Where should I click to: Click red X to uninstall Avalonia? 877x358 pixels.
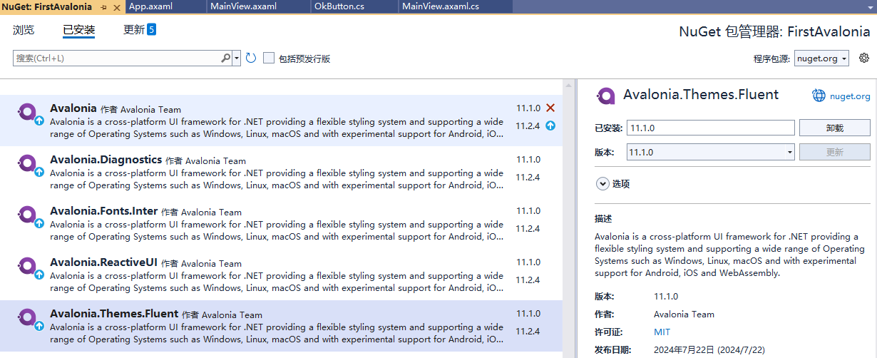click(x=550, y=108)
